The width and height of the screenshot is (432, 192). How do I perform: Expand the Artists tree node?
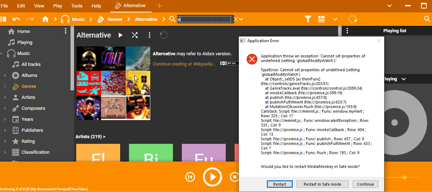pyautogui.click(x=5, y=97)
